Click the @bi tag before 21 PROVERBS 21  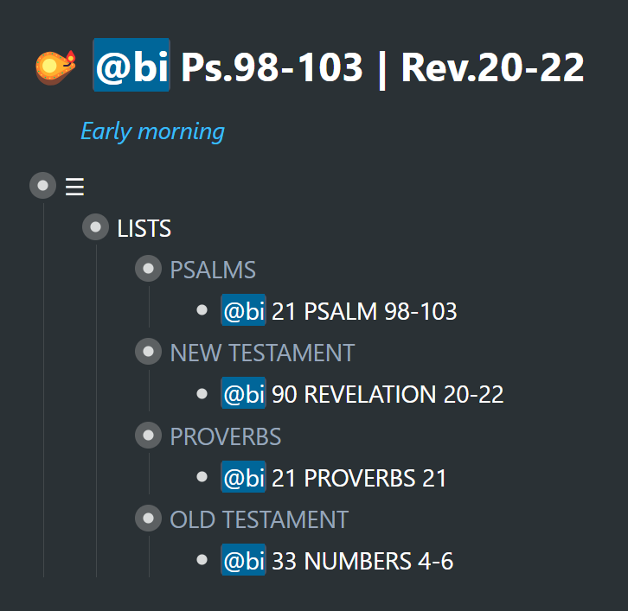coord(244,476)
